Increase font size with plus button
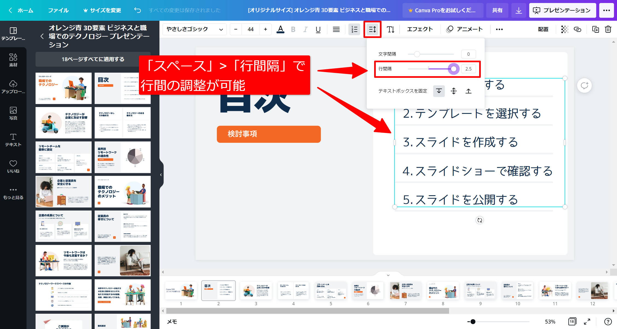617x329 pixels. (265, 29)
